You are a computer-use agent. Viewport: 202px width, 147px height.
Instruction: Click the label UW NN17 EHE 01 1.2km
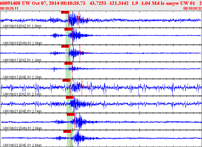[22, 77]
